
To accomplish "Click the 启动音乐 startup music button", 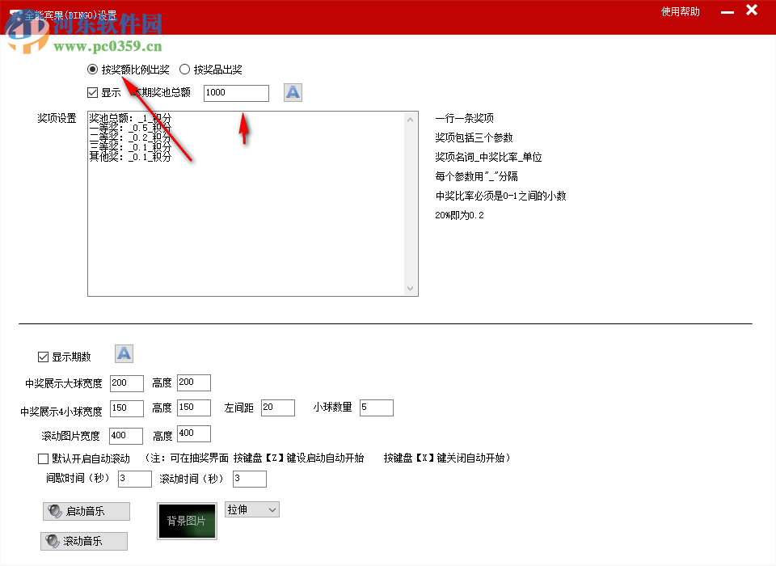I will [x=85, y=511].
